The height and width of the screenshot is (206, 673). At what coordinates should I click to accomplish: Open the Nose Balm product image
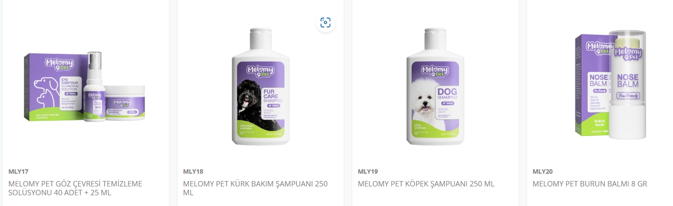610,85
